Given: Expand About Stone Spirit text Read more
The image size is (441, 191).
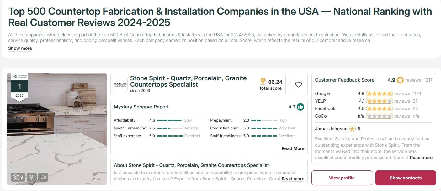Looking at the screenshot, I should [293, 179].
